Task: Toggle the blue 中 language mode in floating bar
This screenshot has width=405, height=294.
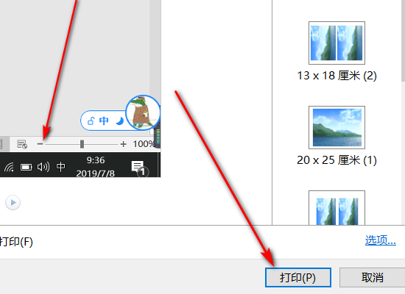Action: tap(104, 121)
